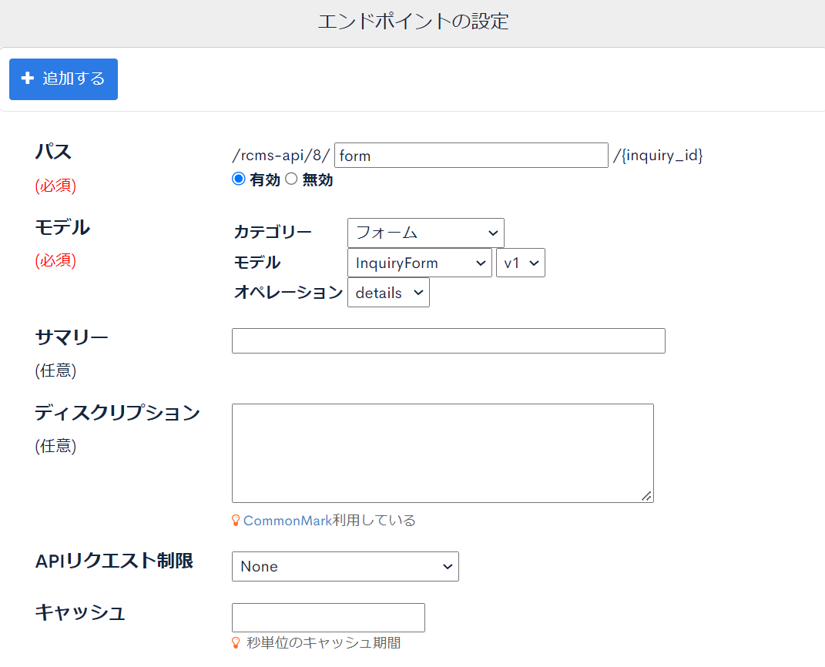The height and width of the screenshot is (667, 825).
Task: Open the オペレーション dropdown showing details
Action: pos(388,293)
